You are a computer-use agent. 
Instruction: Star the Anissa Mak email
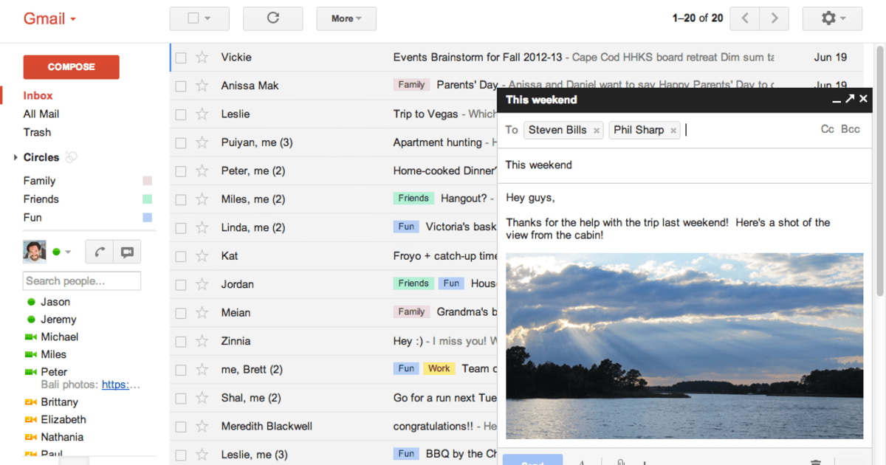click(202, 86)
